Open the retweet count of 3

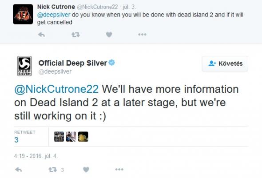click(x=16, y=140)
